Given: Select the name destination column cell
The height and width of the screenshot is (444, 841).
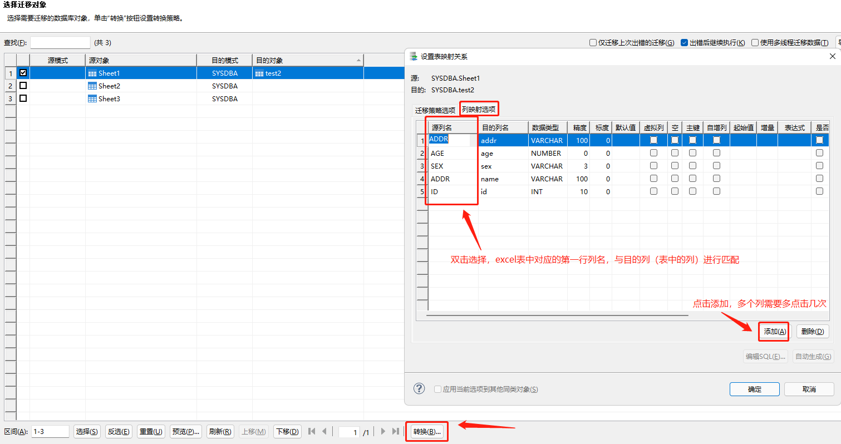Looking at the screenshot, I should [503, 179].
